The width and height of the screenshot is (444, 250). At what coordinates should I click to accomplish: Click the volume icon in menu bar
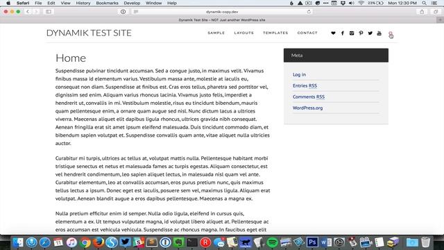352,3
